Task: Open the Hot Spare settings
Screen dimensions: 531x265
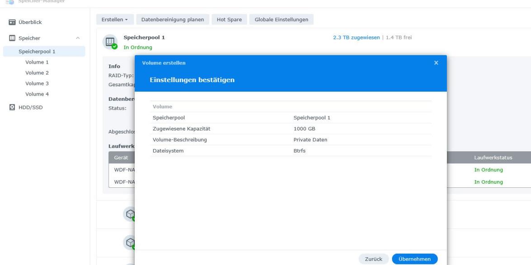Action: point(229,20)
